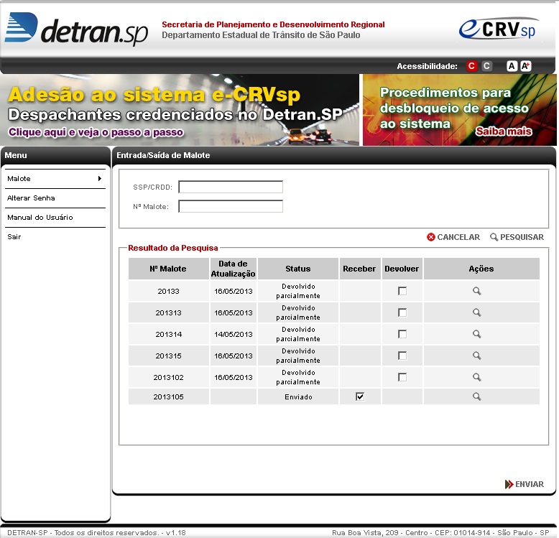Select malote number 2013102 cell

168,377
